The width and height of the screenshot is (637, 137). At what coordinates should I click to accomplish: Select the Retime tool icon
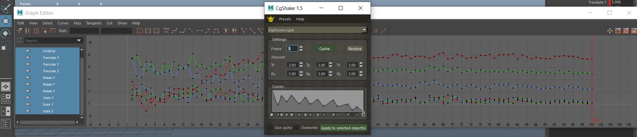52,31
